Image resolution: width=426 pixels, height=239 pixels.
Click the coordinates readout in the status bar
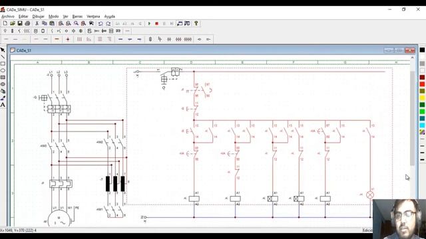click(18, 230)
